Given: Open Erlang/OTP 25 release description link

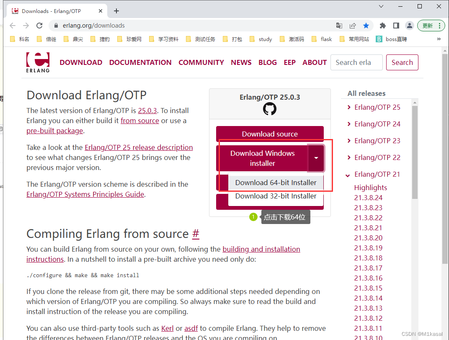Looking at the screenshot, I should click(139, 147).
